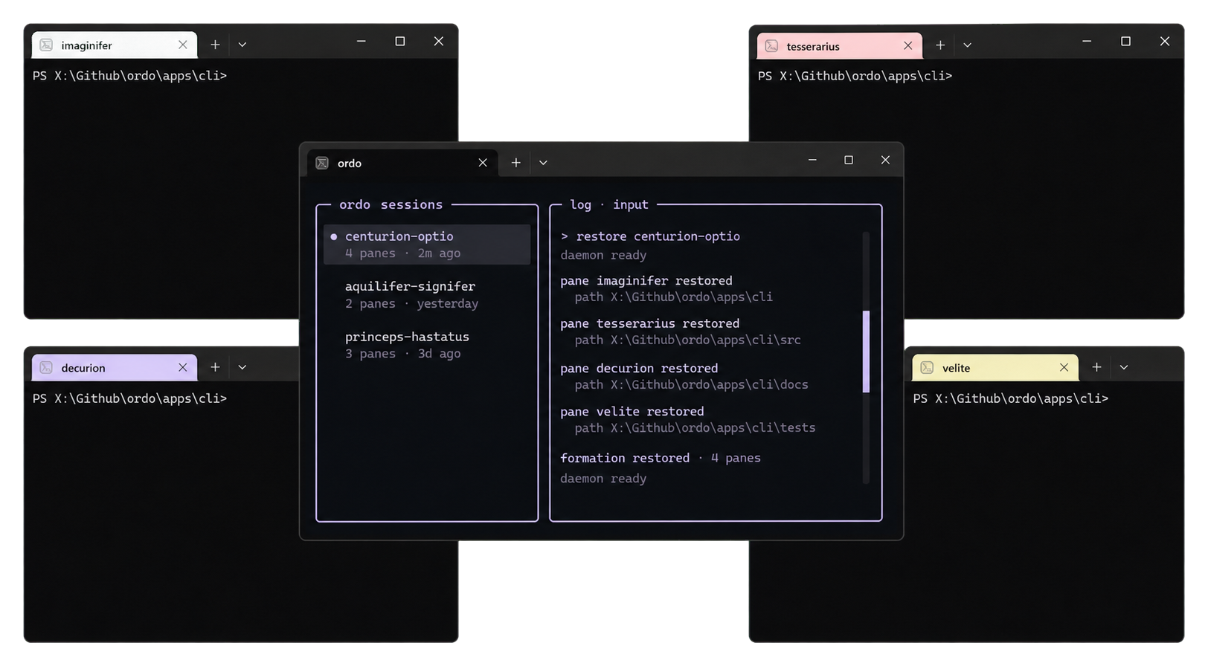Close the imaginifer window
Screen dimensions: 1208x666
click(439, 41)
